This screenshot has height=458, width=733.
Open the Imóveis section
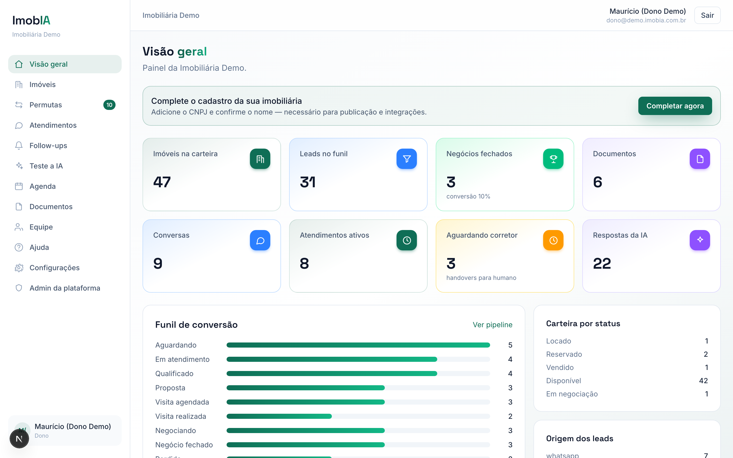(65, 84)
